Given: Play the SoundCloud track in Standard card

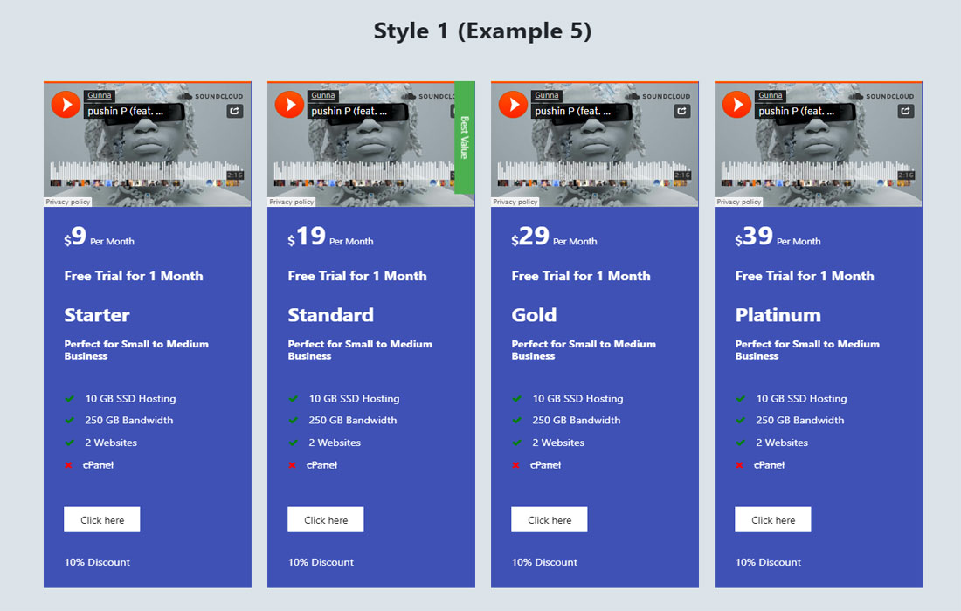Looking at the screenshot, I should coord(289,104).
